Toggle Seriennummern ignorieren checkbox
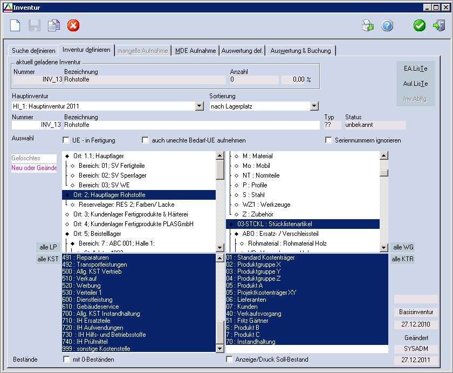Viewport: 453px width, 373px height. point(329,140)
